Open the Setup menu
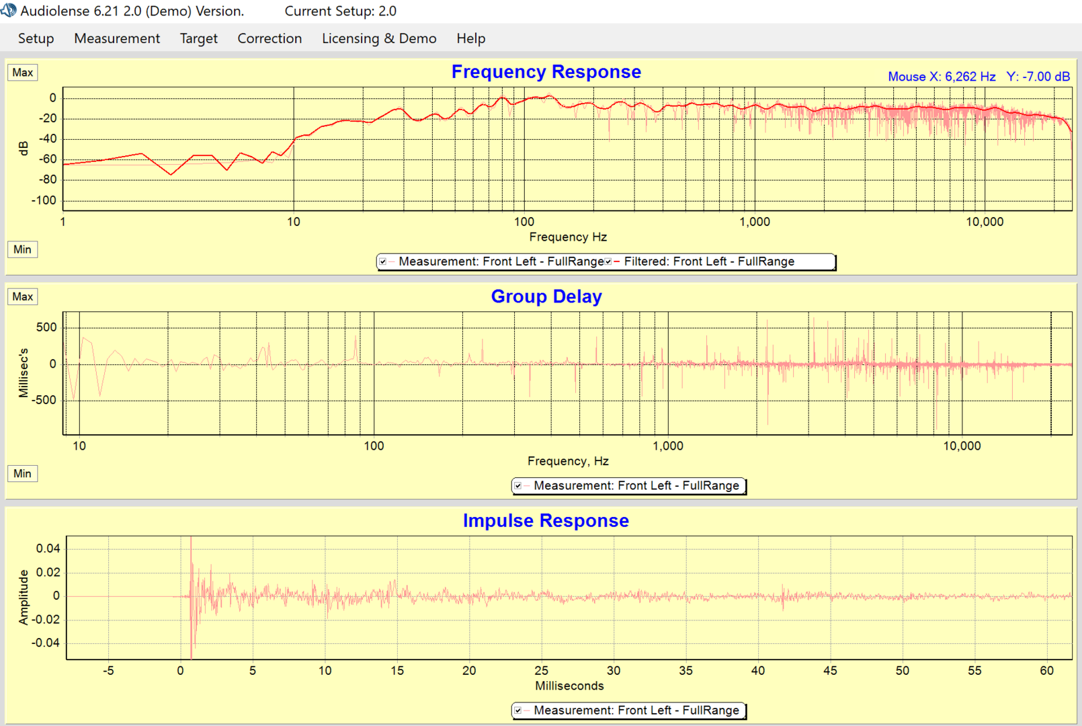This screenshot has height=726, width=1082. [36, 38]
